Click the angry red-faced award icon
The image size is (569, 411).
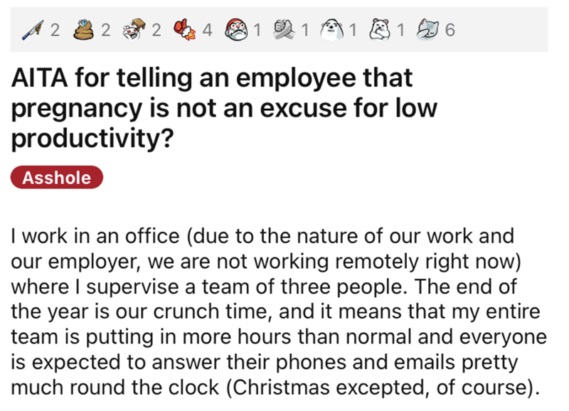(236, 31)
